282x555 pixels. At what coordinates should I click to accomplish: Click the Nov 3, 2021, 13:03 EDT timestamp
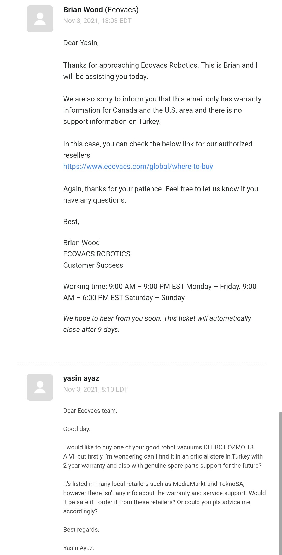97,21
